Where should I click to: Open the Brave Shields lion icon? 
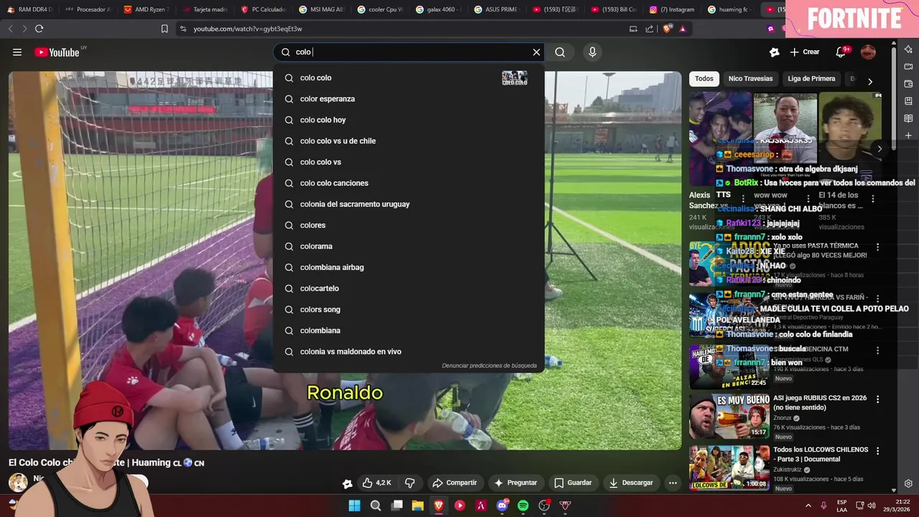[667, 29]
